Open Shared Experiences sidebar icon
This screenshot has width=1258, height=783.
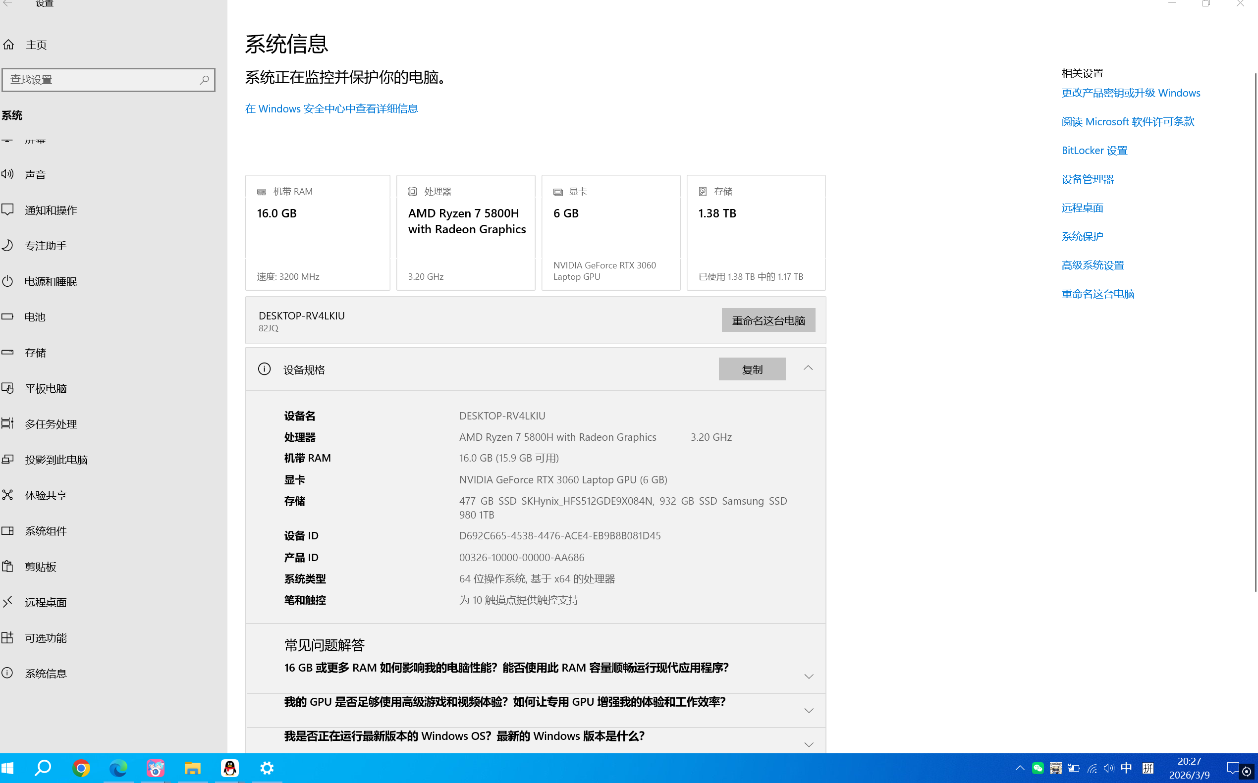[x=7, y=495]
